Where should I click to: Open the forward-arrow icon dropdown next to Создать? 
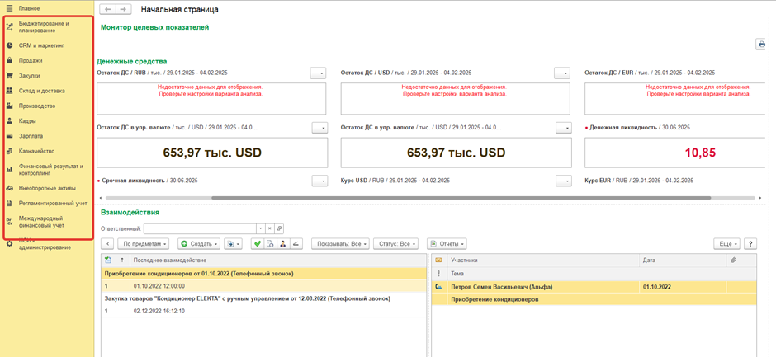pyautogui.click(x=233, y=244)
